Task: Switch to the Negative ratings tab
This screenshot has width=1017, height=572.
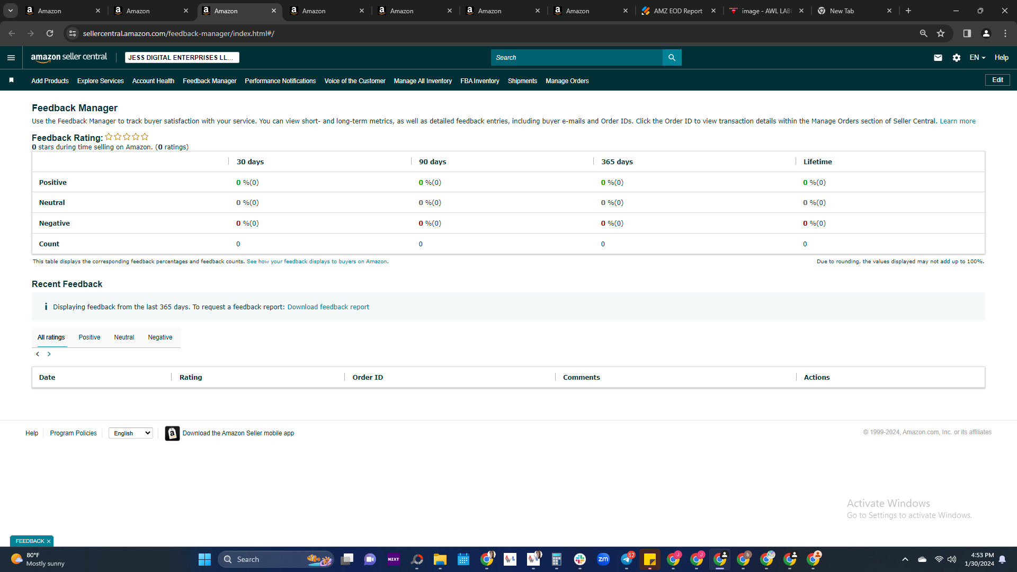Action: [x=160, y=337]
